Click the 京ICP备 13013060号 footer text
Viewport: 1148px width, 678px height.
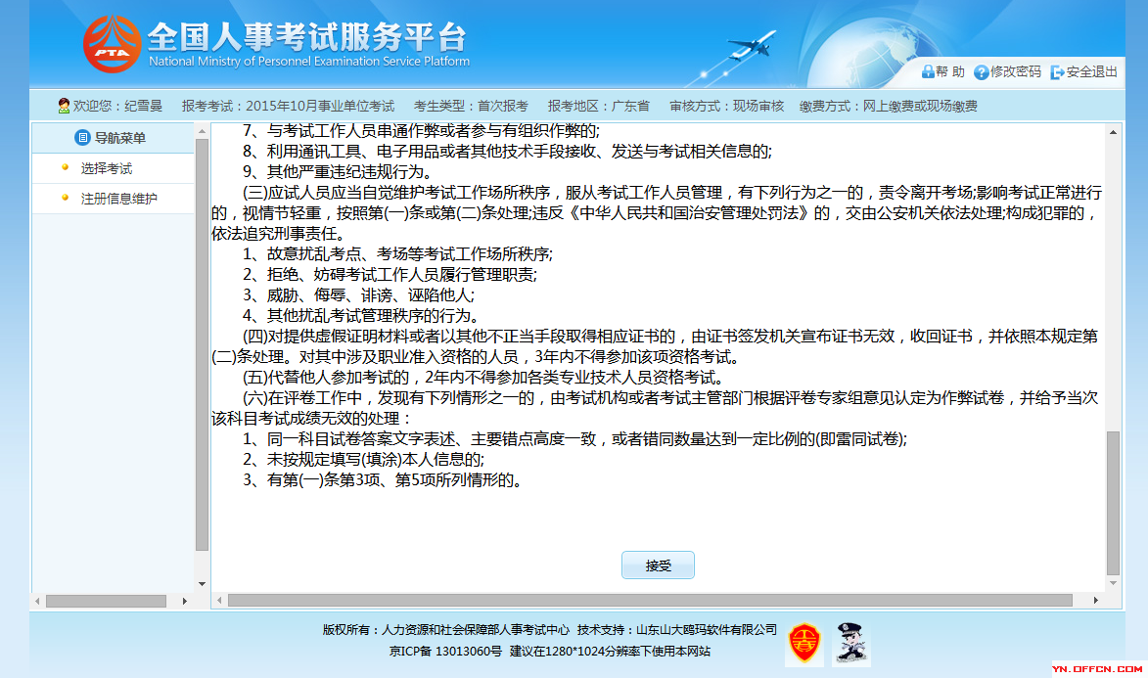[x=446, y=651]
